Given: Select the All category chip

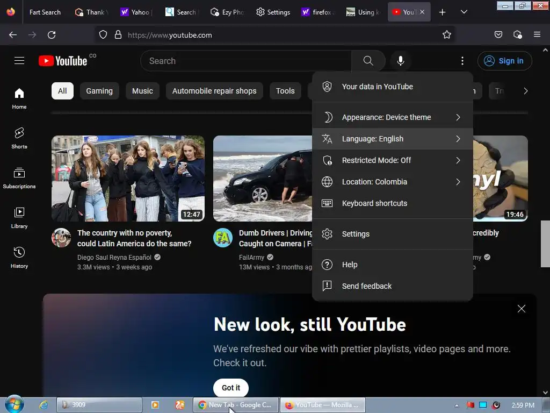Looking at the screenshot, I should point(62,91).
